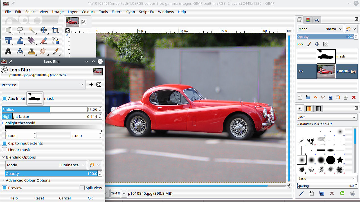360x202 pixels.
Task: Activate the Paintbrush tool
Action: tap(55, 51)
